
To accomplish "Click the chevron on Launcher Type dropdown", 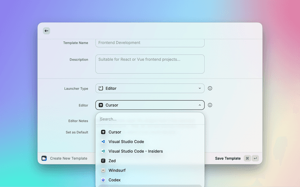I will tap(200, 88).
